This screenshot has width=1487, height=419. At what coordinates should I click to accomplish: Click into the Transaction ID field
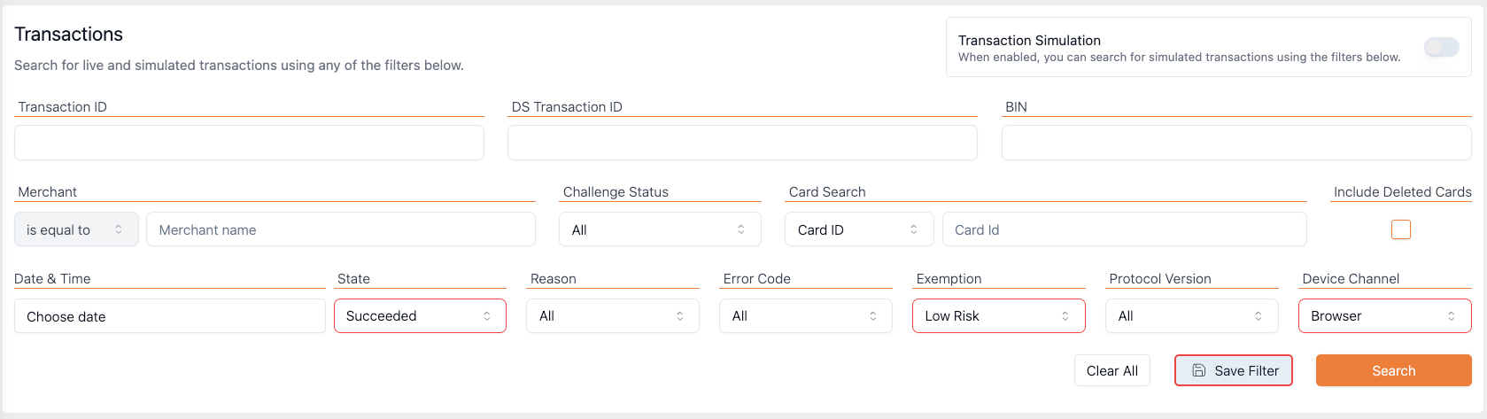click(249, 143)
